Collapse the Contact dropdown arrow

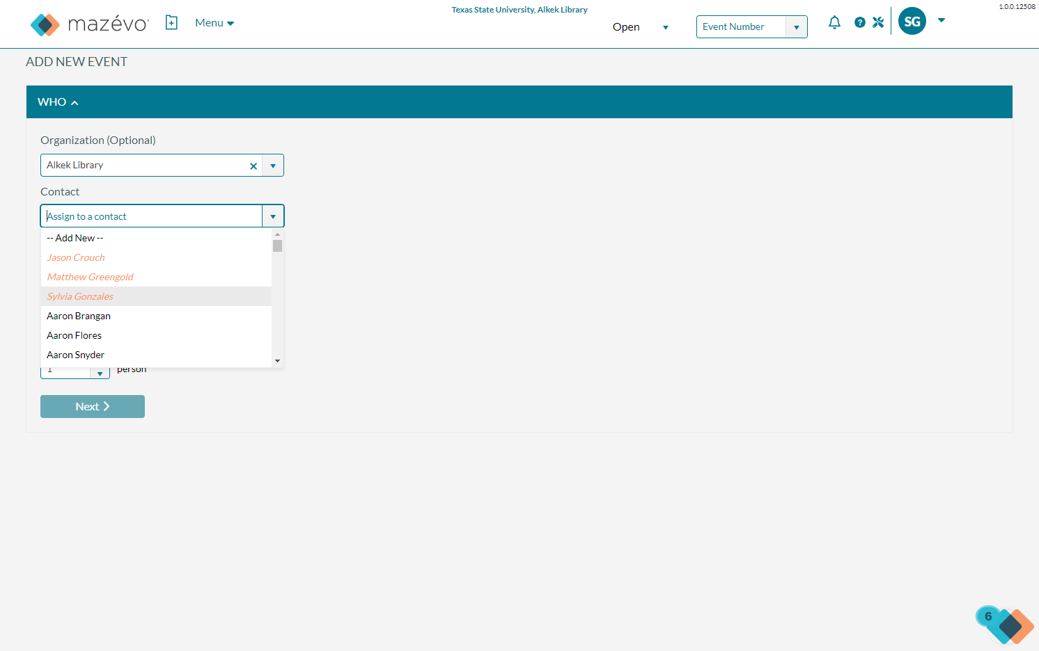[273, 216]
